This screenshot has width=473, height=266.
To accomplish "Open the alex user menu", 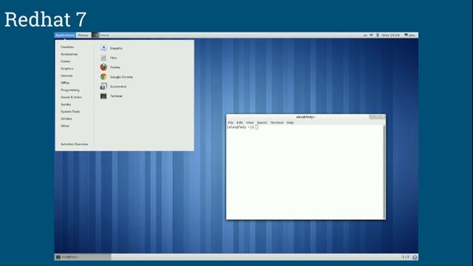I will tap(410, 35).
